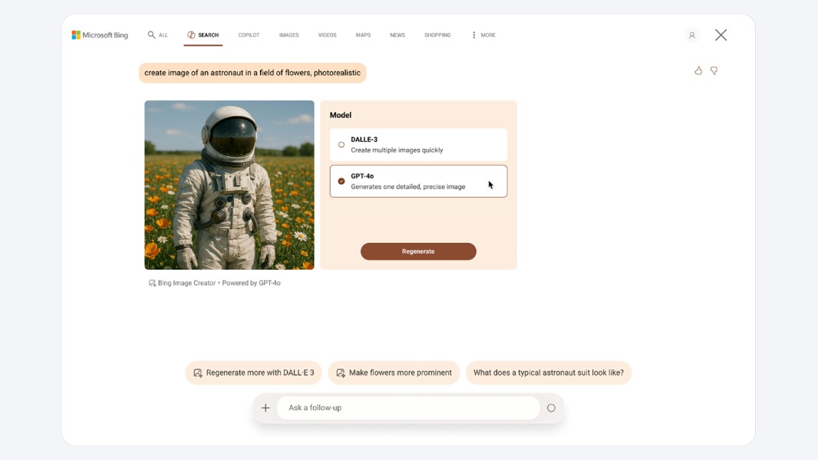
Task: Click the Regenerate button
Action: point(418,251)
